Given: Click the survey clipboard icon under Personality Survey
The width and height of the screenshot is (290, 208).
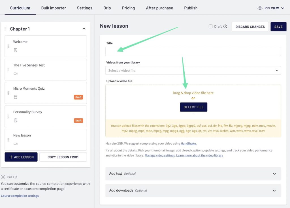Looking at the screenshot, I should coord(16,120).
